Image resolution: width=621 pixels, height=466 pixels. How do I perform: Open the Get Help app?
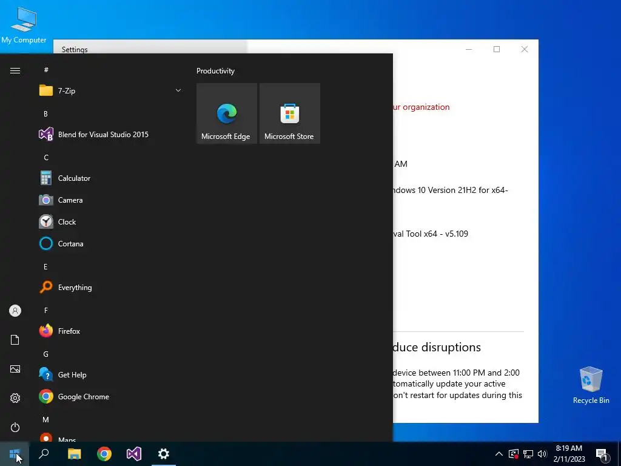pos(110,375)
